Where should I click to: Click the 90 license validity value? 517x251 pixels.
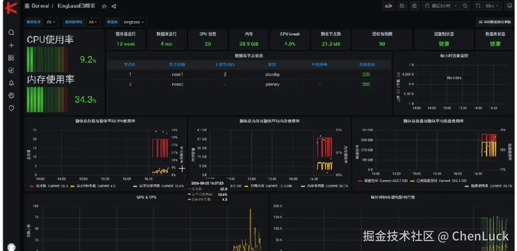point(382,44)
